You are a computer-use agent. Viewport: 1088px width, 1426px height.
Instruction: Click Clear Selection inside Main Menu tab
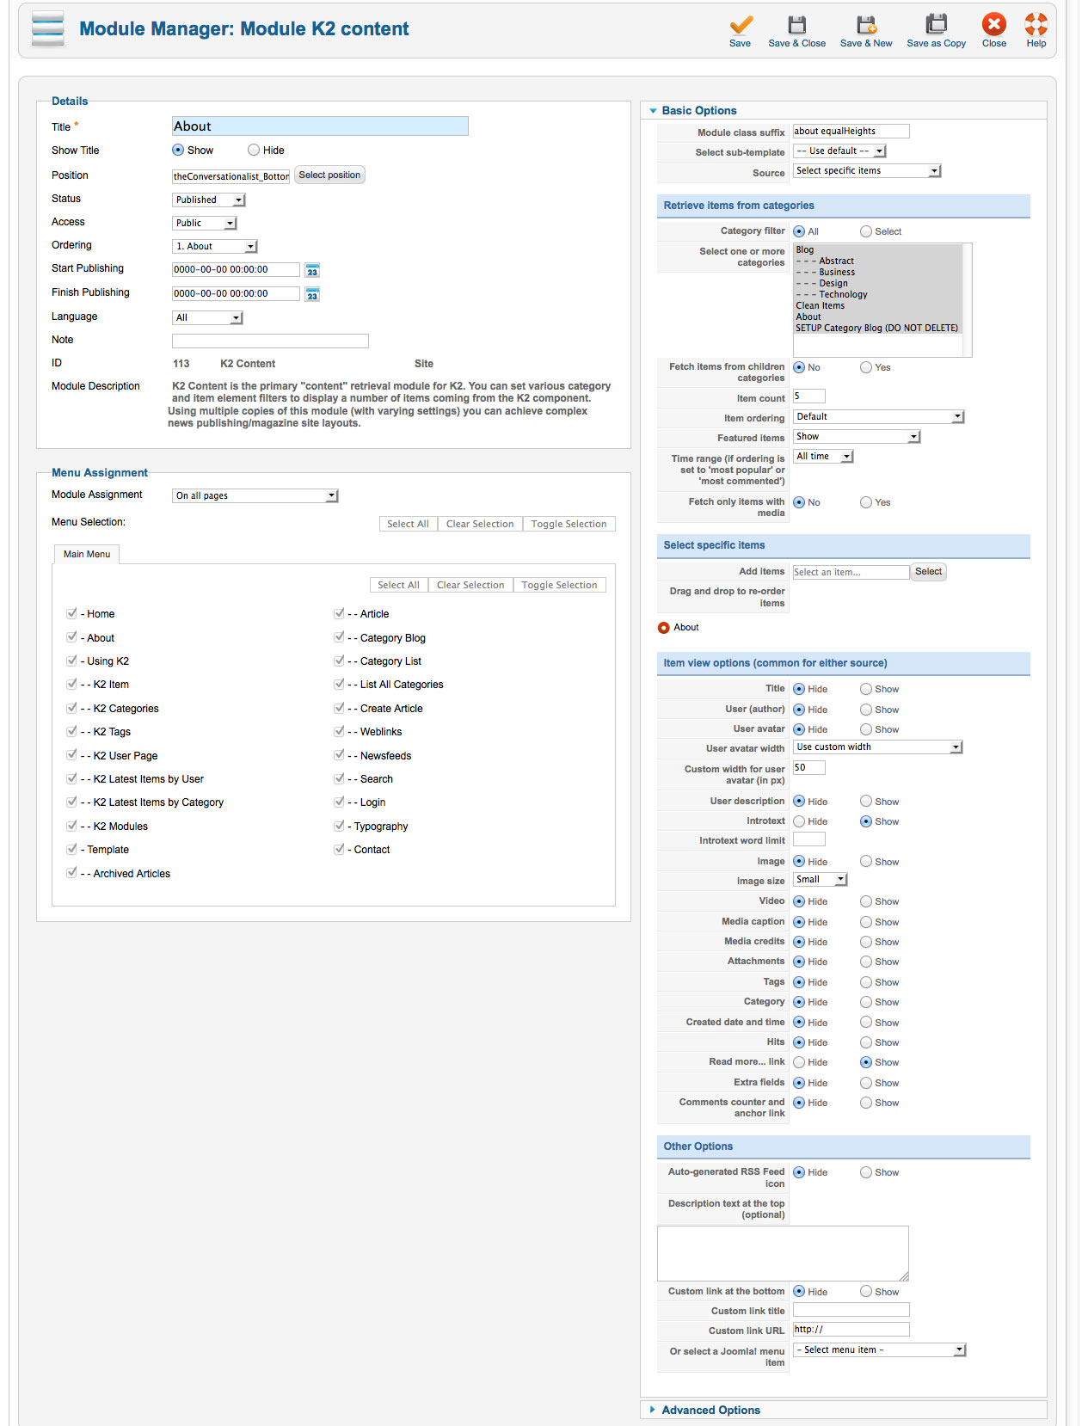tap(470, 585)
